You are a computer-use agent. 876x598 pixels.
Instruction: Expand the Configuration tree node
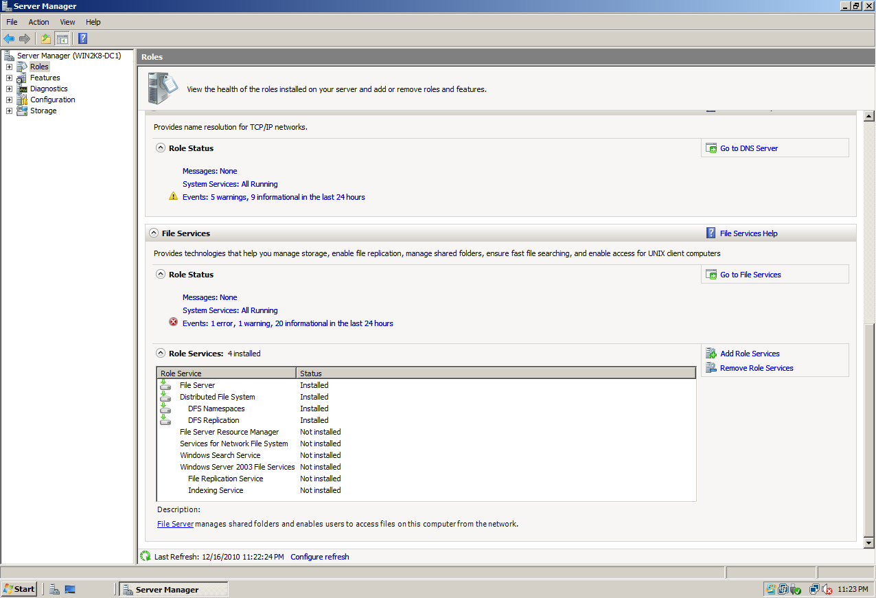click(x=9, y=100)
